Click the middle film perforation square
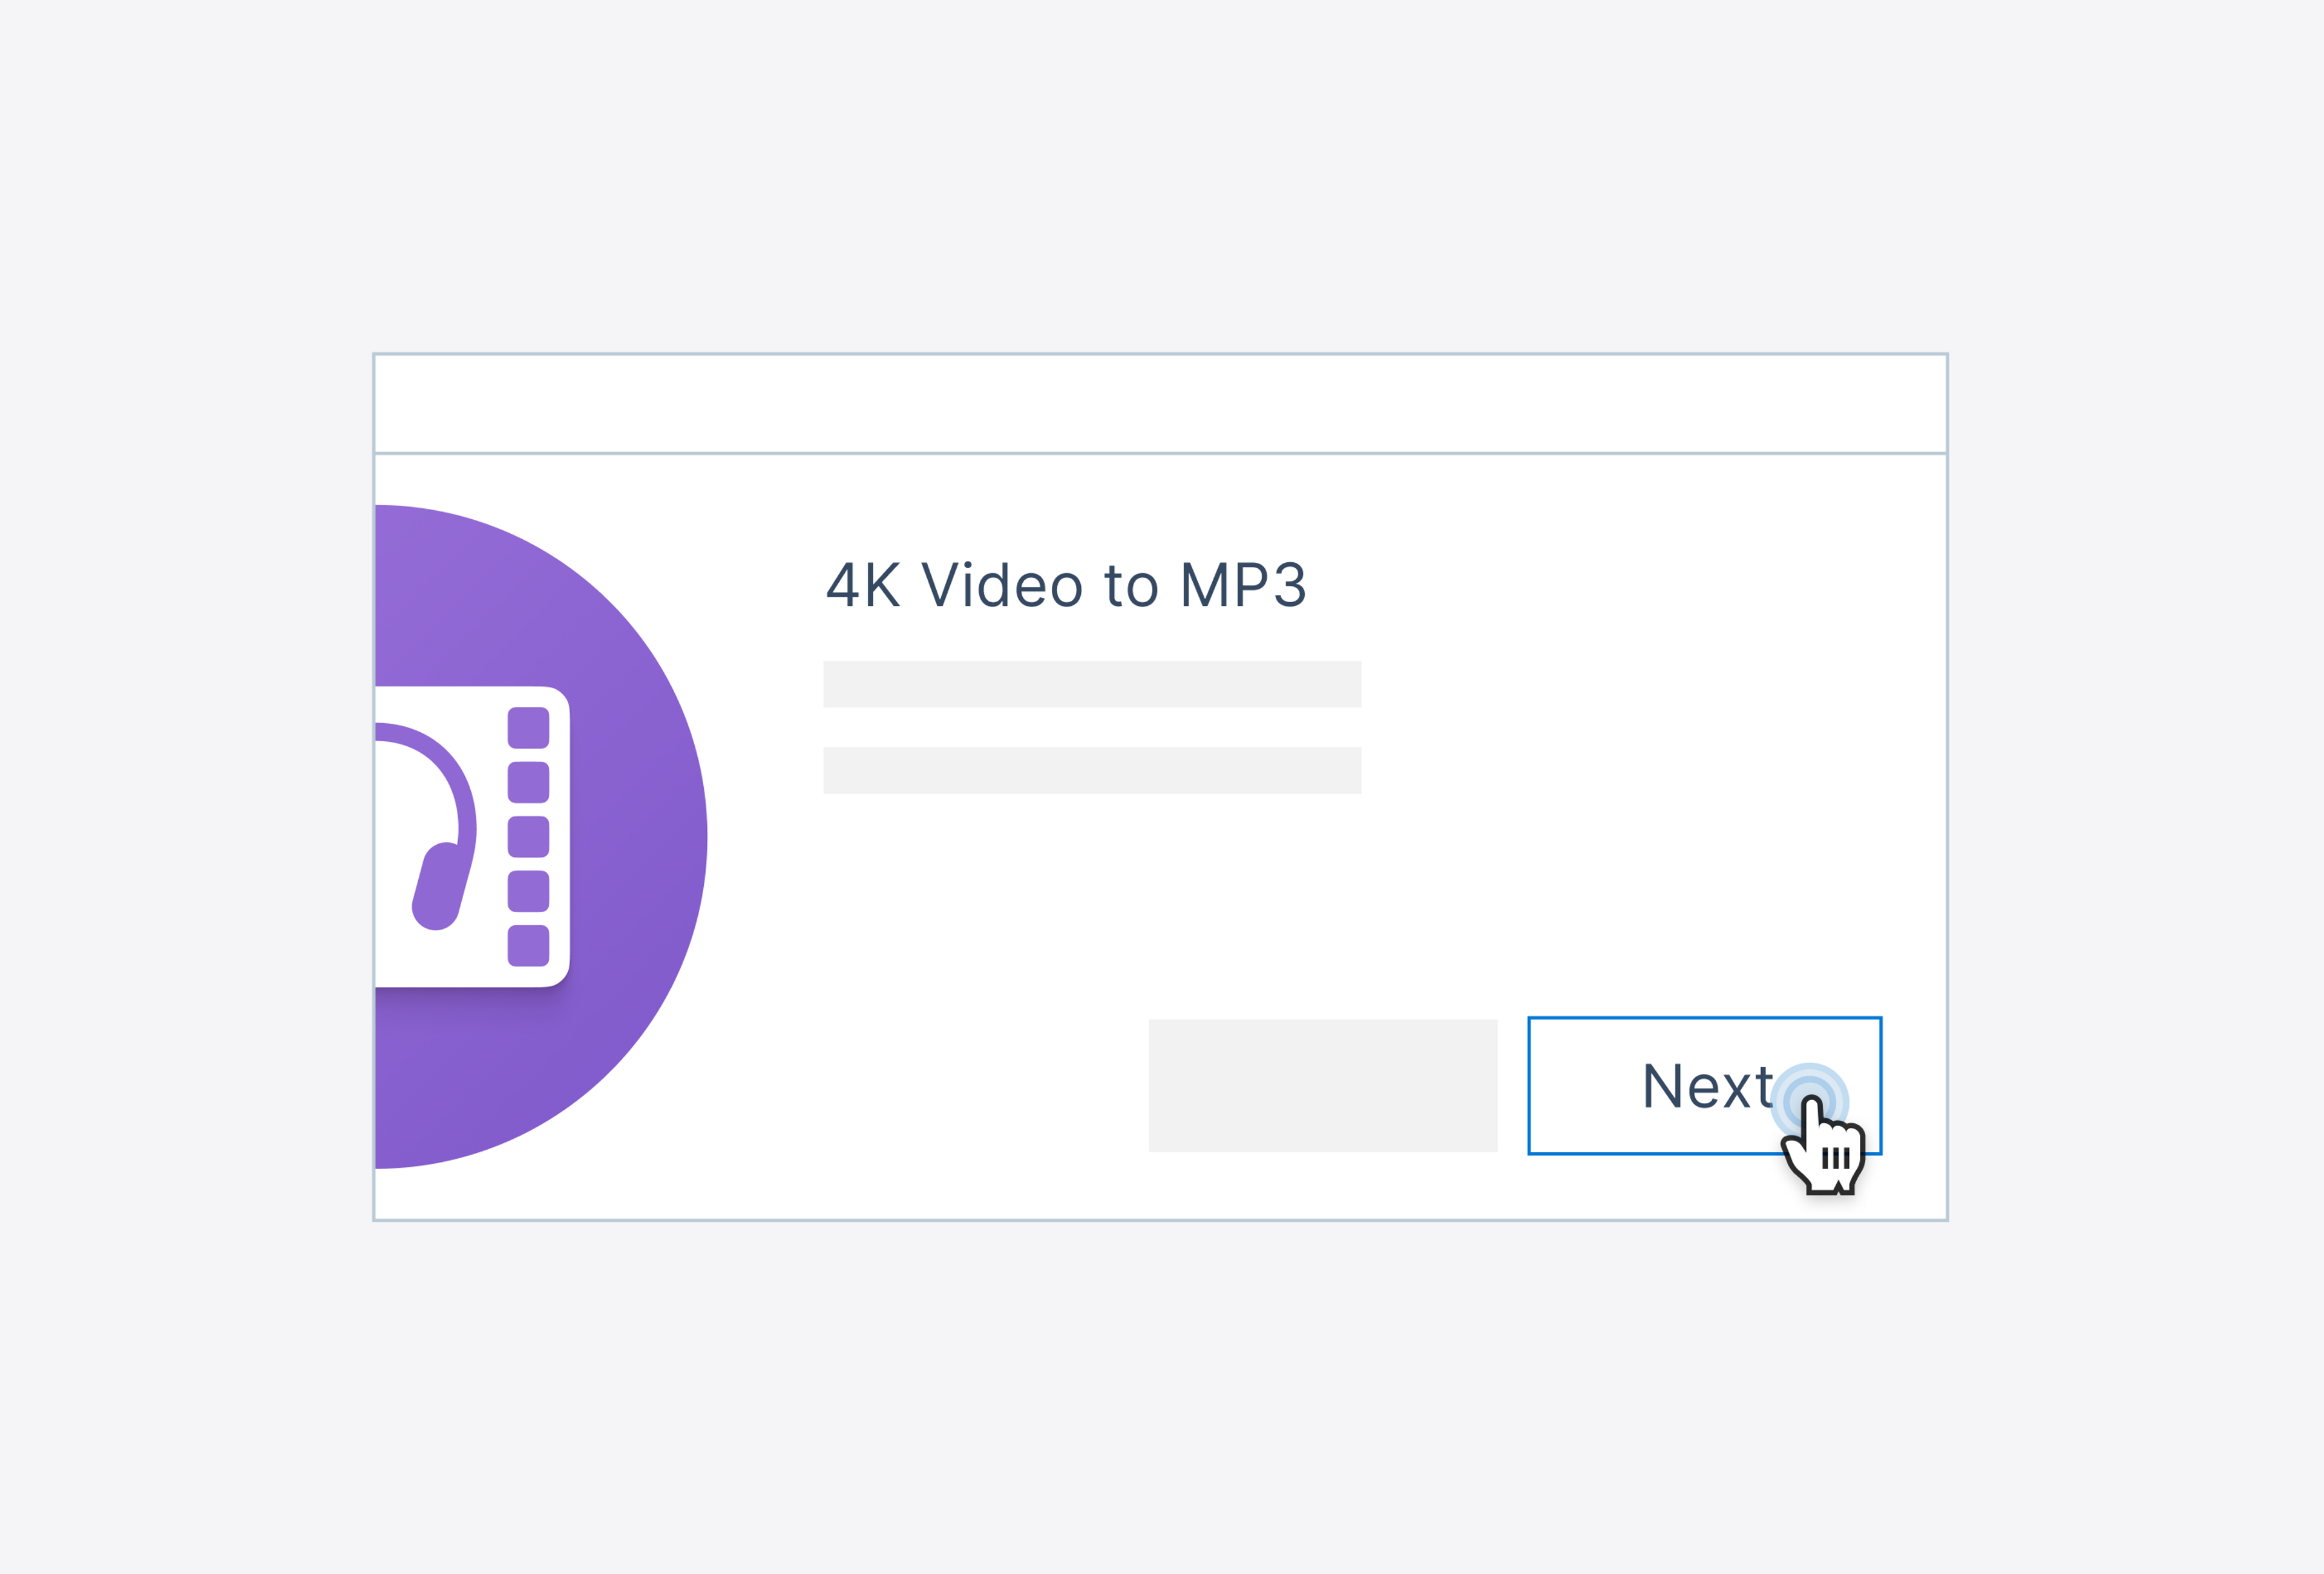 tap(528, 837)
